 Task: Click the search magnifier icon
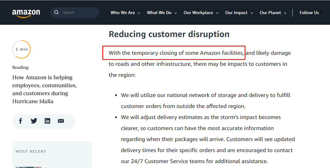pos(56,13)
